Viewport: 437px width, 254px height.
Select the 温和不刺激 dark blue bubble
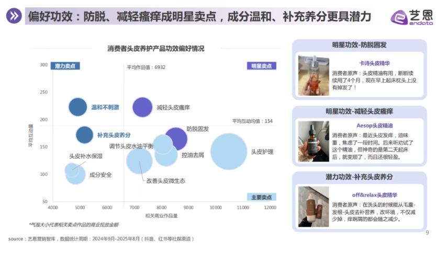78,107
